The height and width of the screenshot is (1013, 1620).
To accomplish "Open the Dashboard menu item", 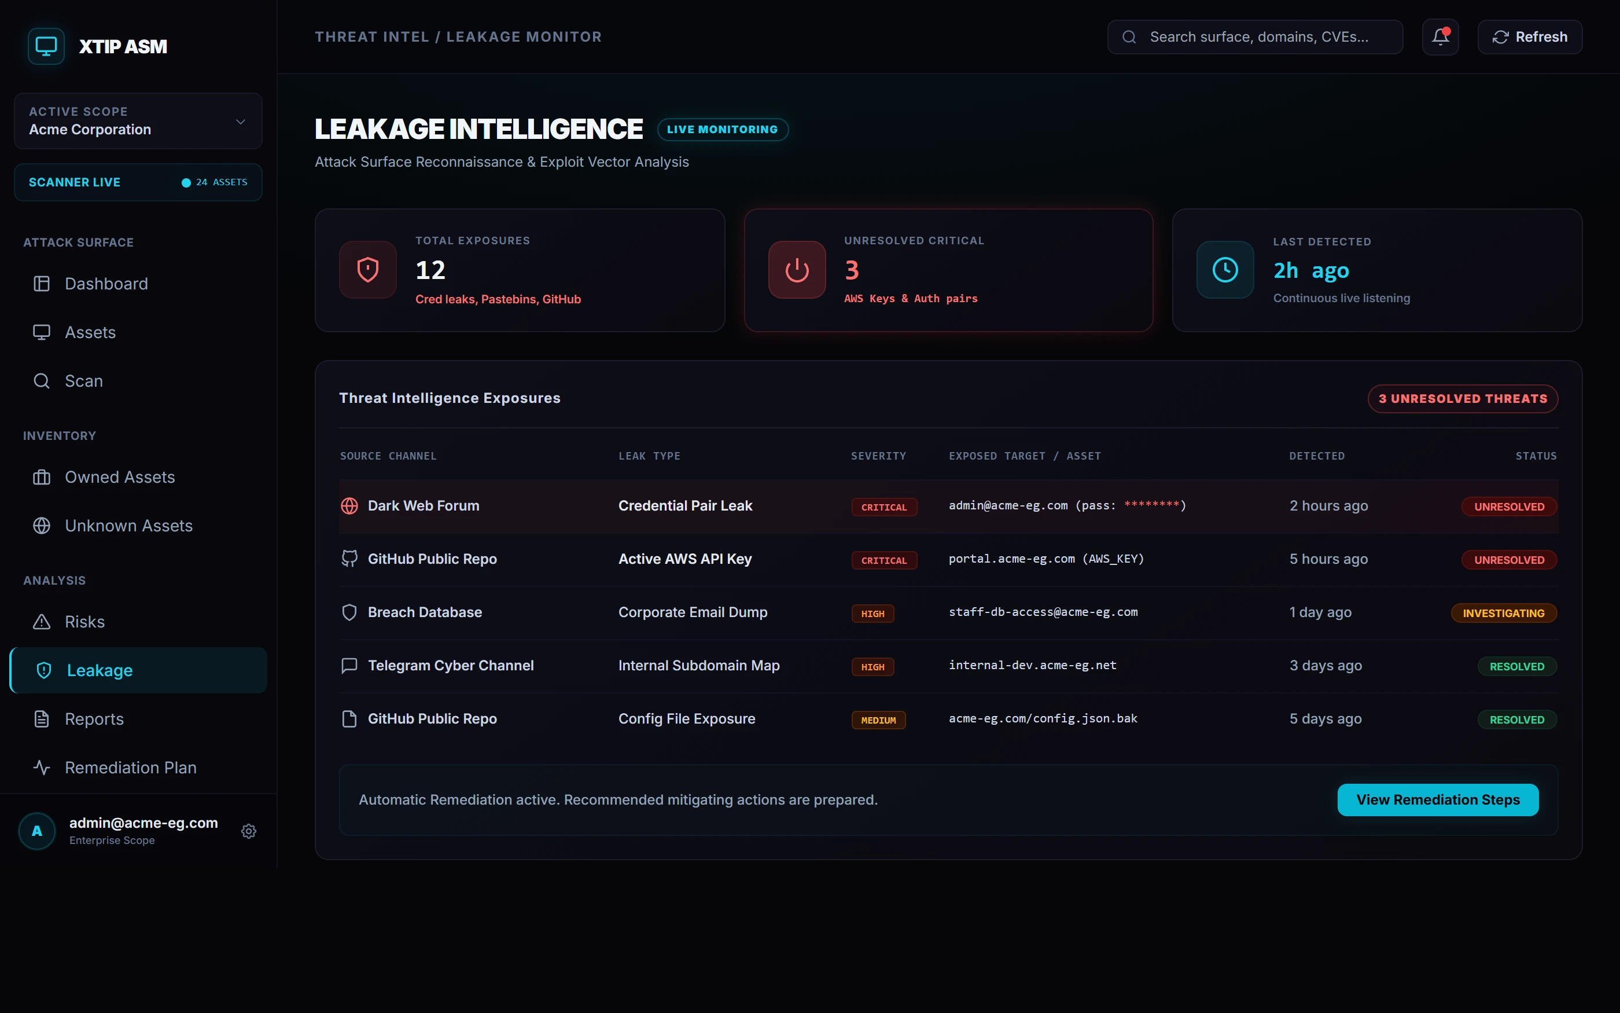I will (x=138, y=284).
